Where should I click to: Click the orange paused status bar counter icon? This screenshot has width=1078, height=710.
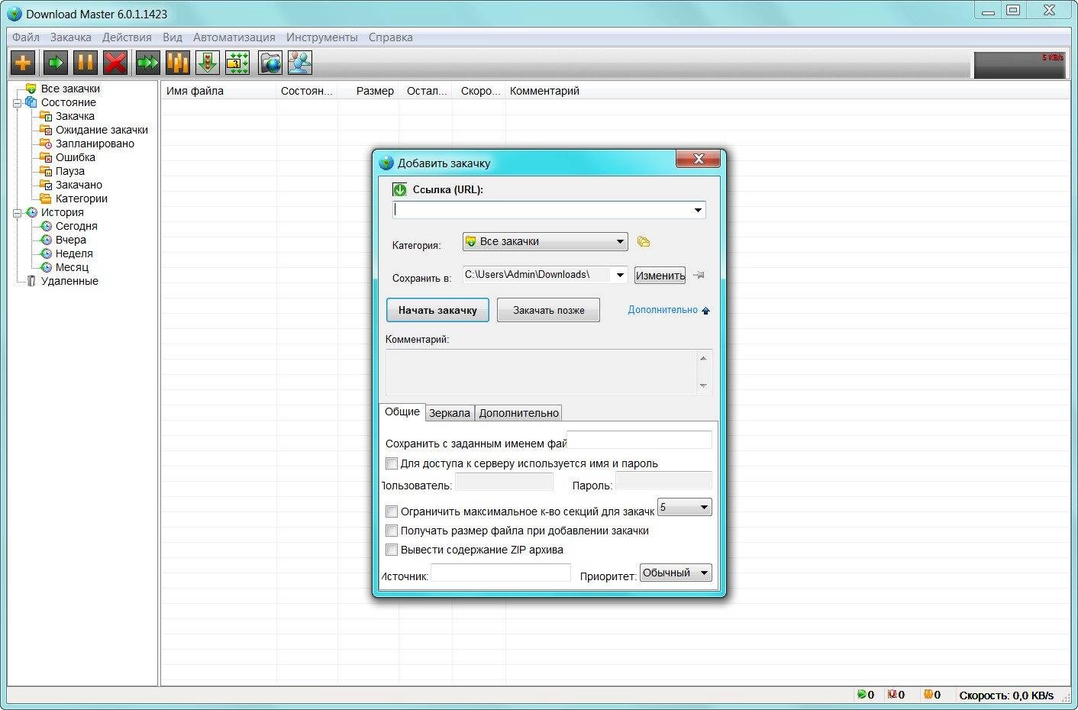point(928,695)
